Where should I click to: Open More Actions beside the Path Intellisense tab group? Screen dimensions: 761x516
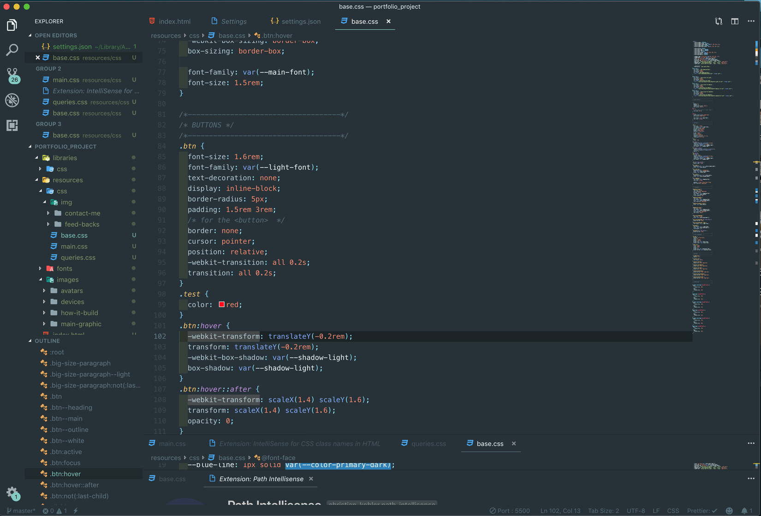click(x=751, y=479)
